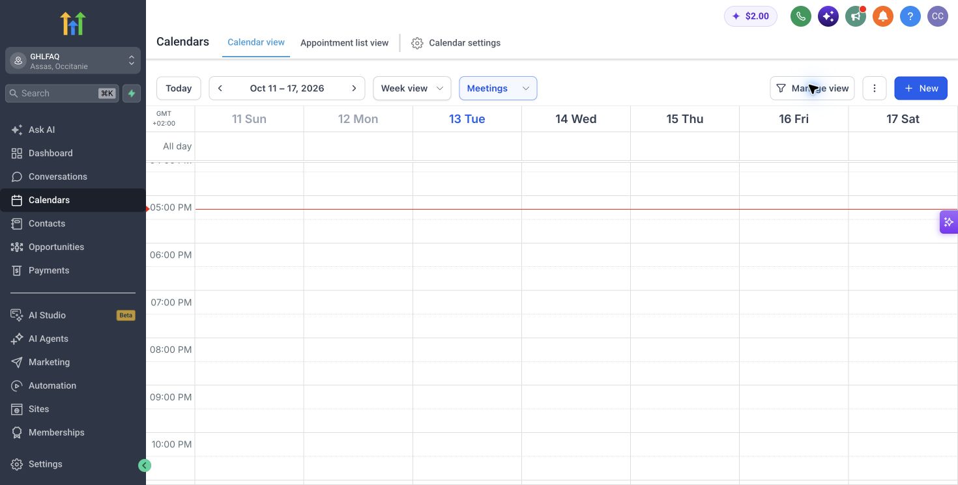
Task: Click the green lightning quick actions icon
Action: point(132,93)
